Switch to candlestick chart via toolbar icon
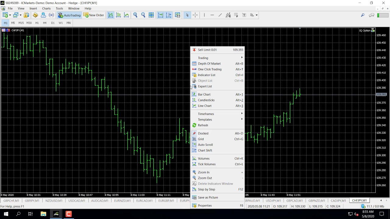Screen dimensions: 390x219 119,15
